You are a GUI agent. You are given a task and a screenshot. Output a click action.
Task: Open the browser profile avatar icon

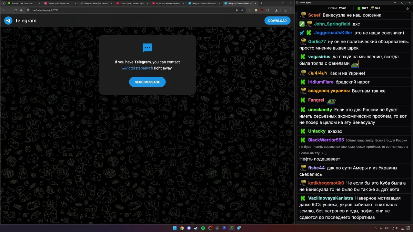coord(285,10)
